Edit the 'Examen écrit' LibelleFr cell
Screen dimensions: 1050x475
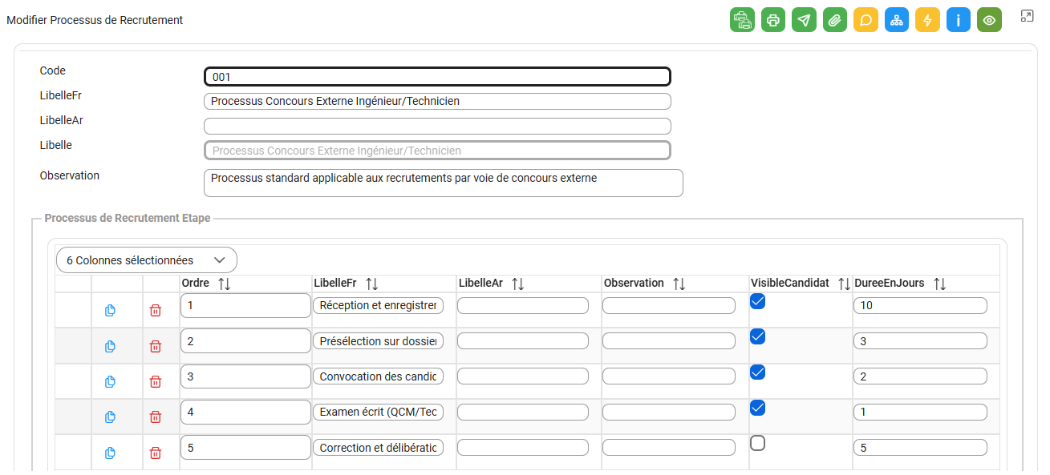coord(378,412)
